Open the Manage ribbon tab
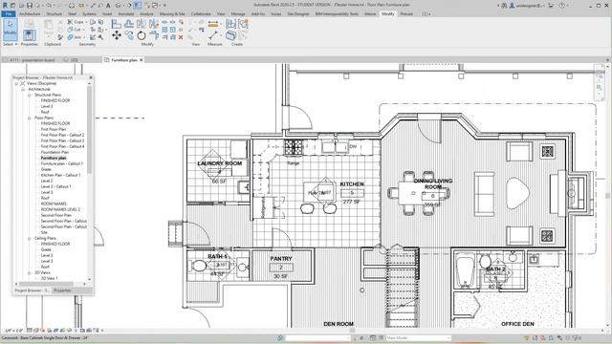Viewport: 612px width, 344px height. pyautogui.click(x=238, y=13)
